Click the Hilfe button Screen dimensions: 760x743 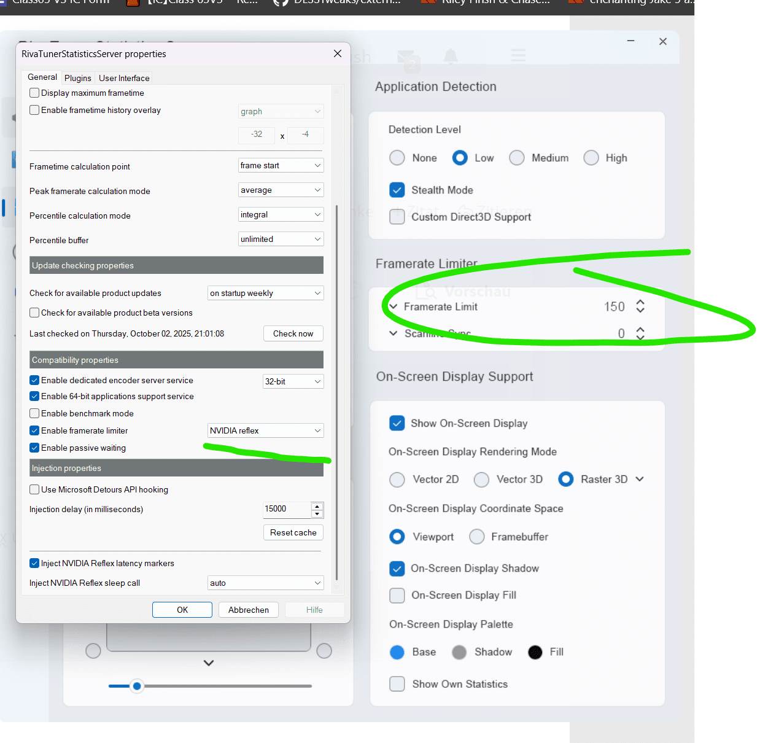(x=314, y=610)
